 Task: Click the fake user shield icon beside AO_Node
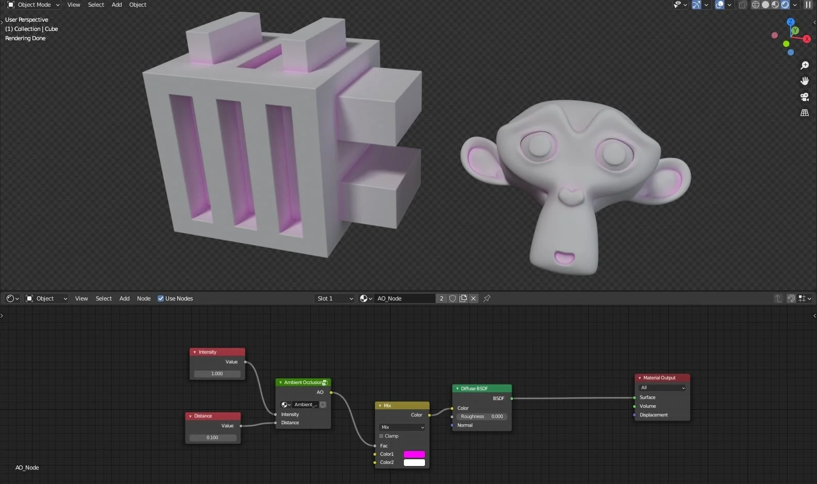click(x=452, y=298)
